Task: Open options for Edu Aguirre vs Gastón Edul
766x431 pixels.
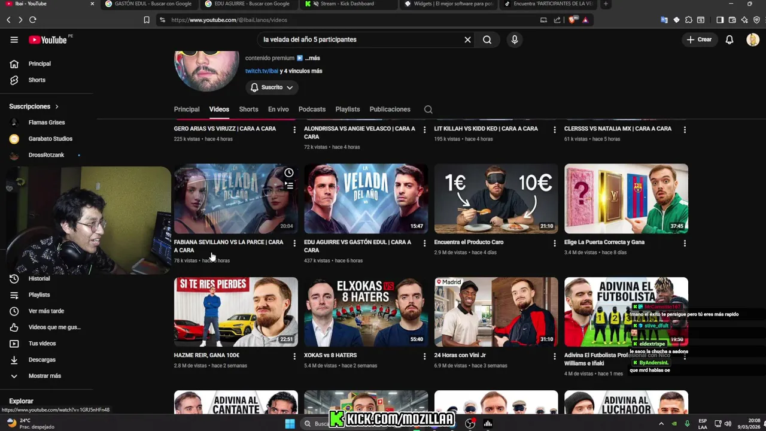Action: pos(424,243)
